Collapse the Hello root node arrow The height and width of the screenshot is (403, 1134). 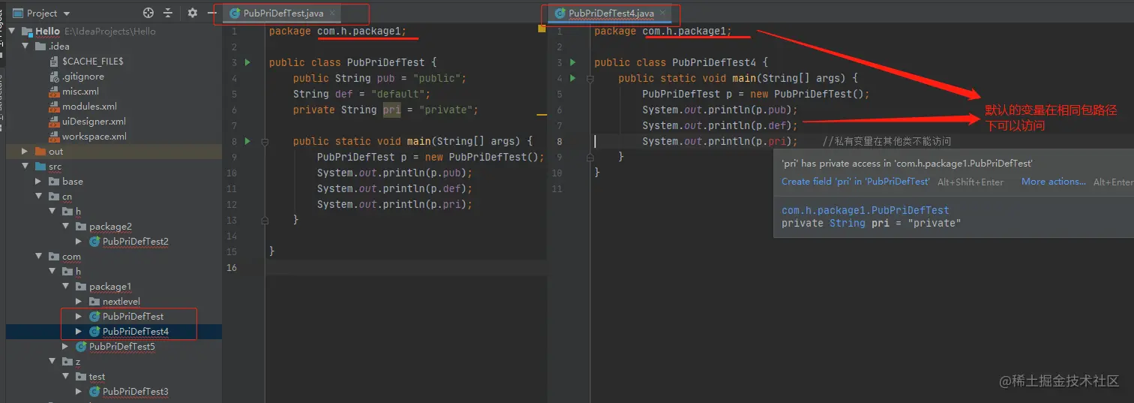click(13, 32)
